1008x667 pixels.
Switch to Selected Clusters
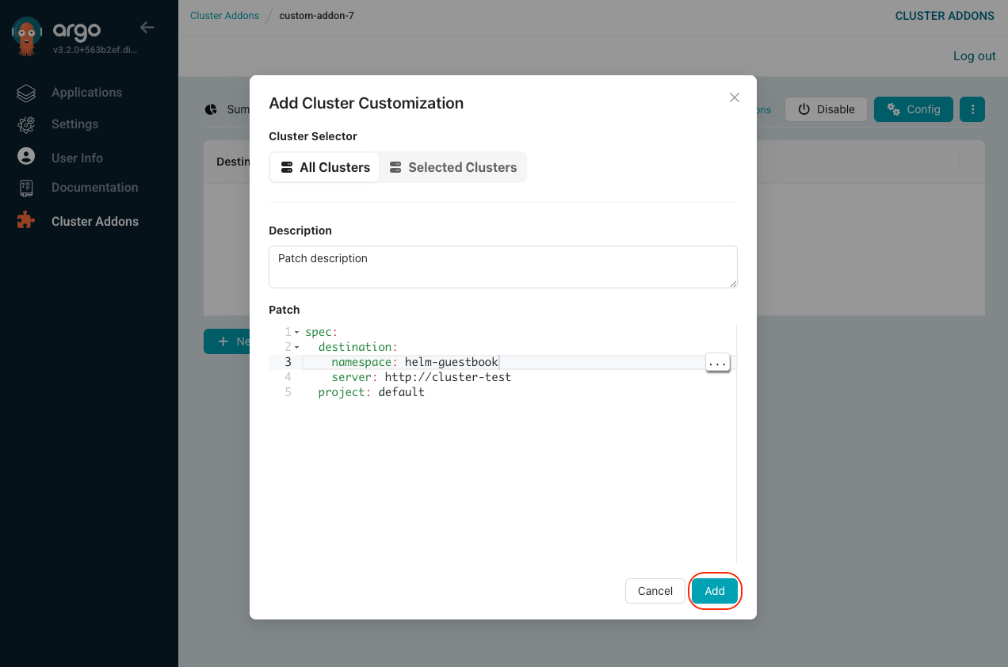pos(452,167)
